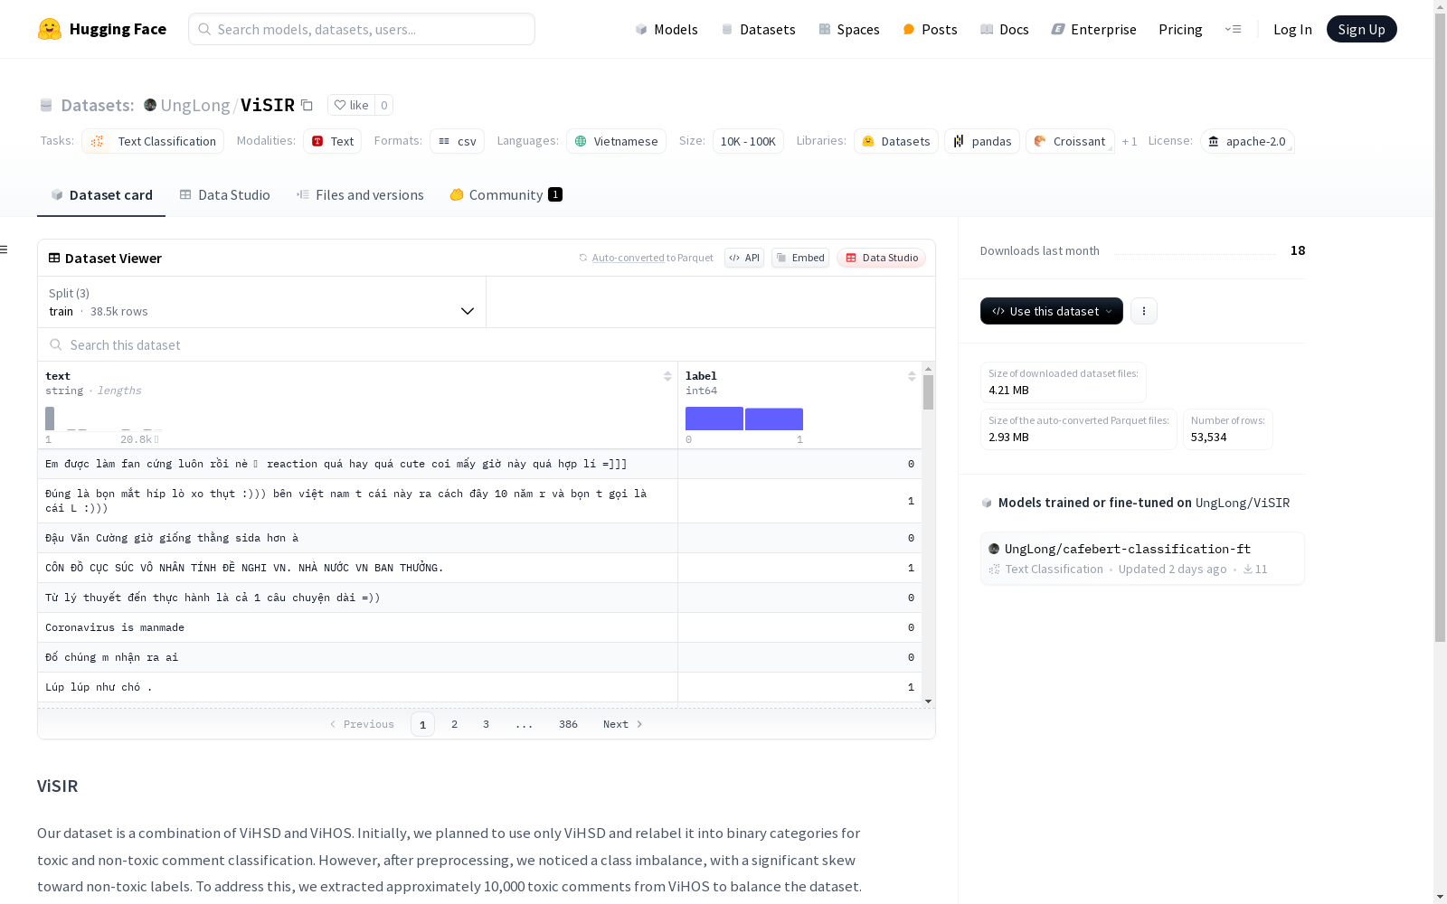Open the Dataset card tab
This screenshot has height=904, width=1447.
pyautogui.click(x=101, y=195)
